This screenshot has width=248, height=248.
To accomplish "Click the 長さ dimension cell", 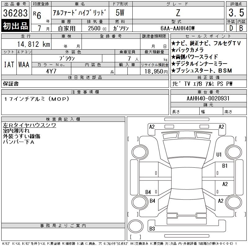I will point(185,112).
